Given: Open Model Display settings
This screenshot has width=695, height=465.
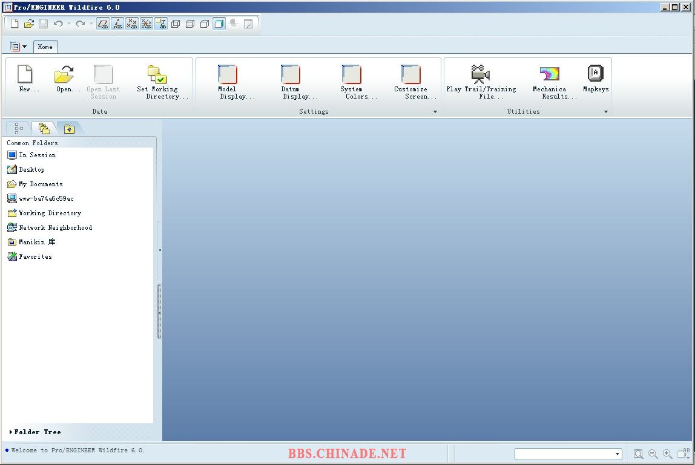Looking at the screenshot, I should (x=237, y=82).
